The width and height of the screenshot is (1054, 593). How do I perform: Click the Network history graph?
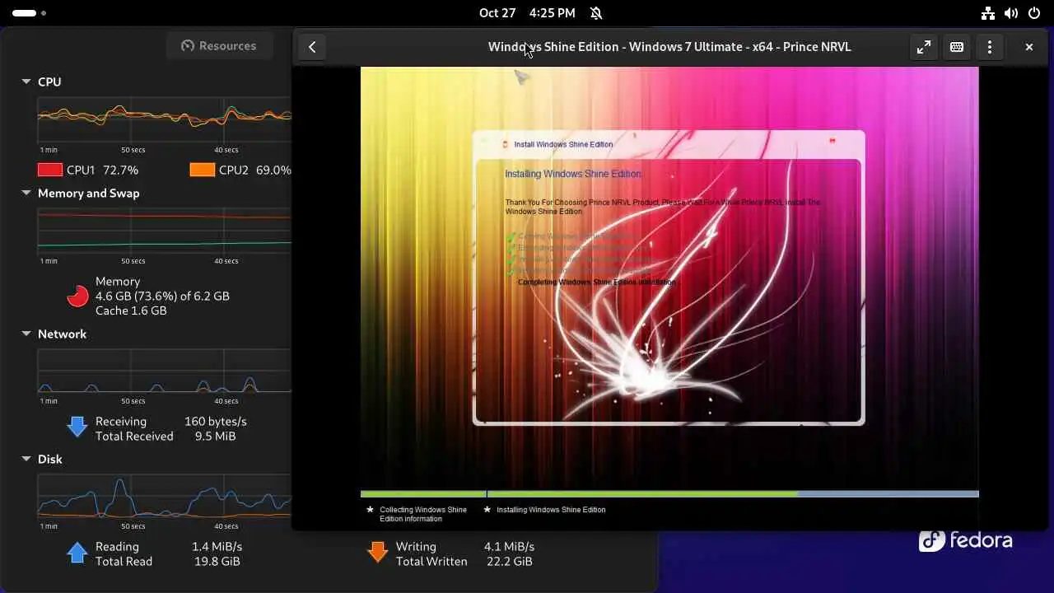click(x=165, y=371)
